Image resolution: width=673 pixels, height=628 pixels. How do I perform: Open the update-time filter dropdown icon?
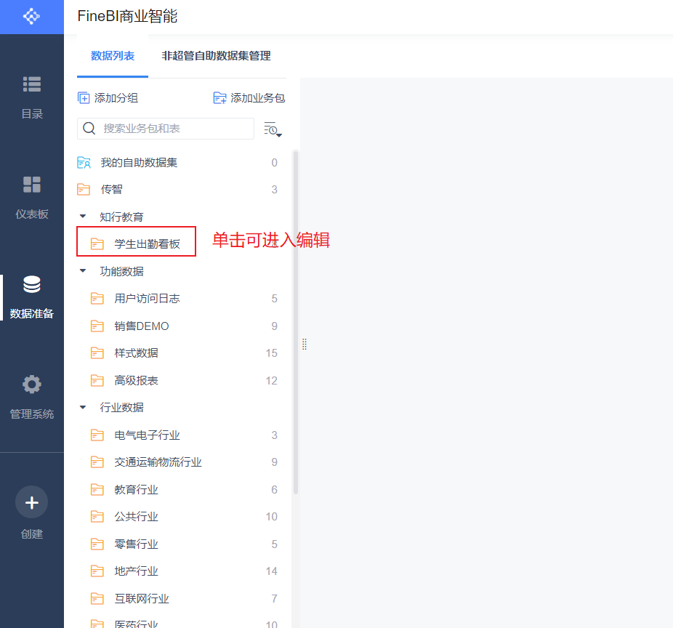273,129
